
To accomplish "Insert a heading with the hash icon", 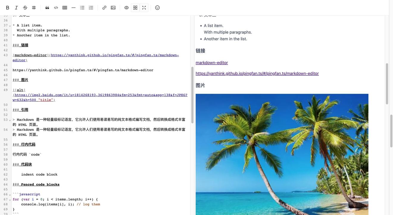I will tap(34, 8).
